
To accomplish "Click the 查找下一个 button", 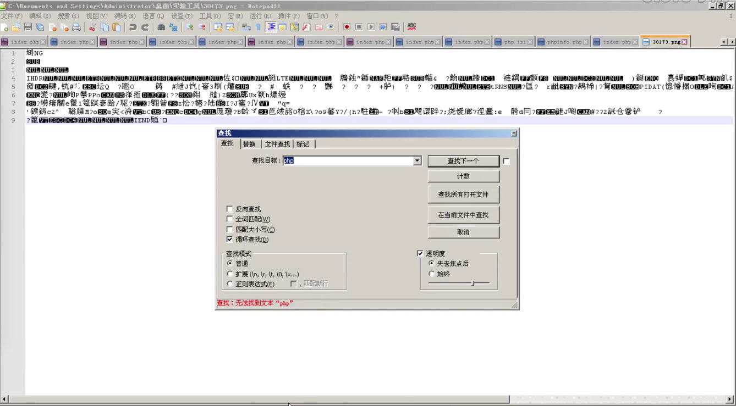I will 463,161.
